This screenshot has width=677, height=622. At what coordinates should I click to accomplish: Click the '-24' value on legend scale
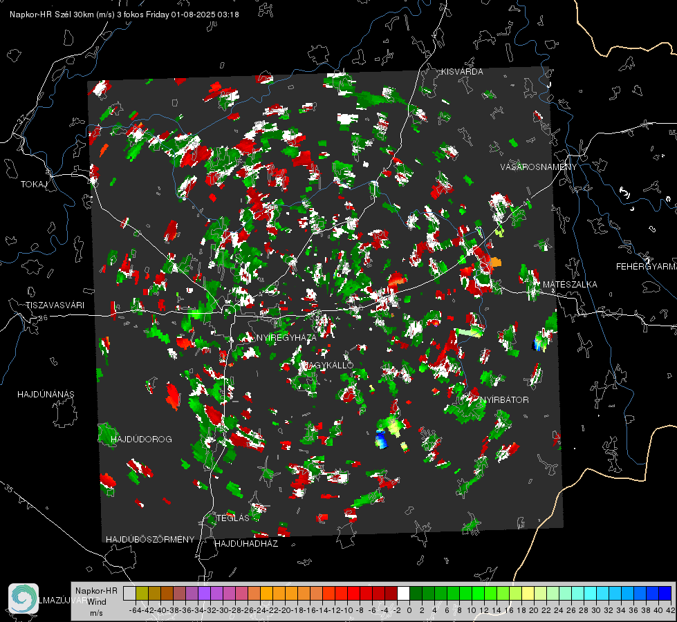(x=260, y=610)
